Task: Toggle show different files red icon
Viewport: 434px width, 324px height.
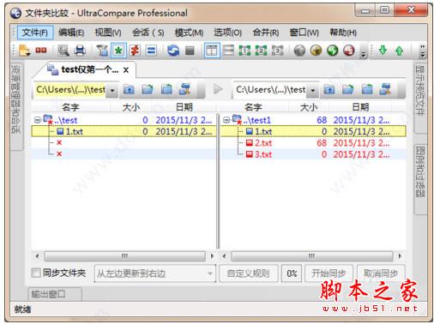Action: pos(135,51)
